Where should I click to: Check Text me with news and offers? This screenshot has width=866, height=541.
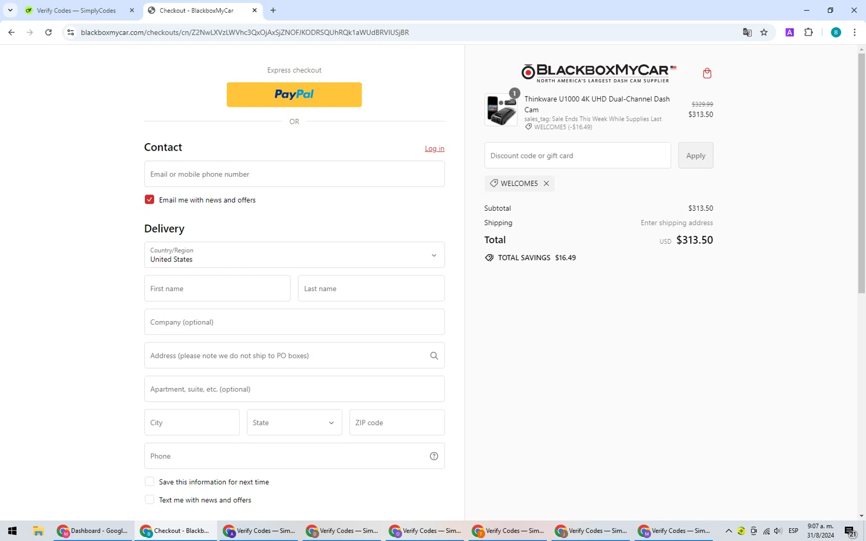[150, 499]
